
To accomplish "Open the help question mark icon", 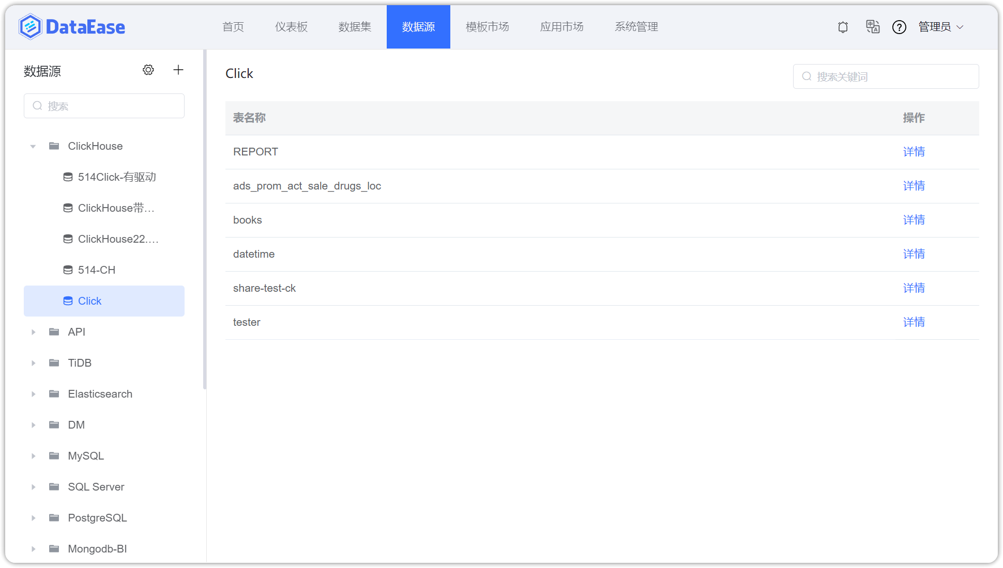I will pos(900,27).
